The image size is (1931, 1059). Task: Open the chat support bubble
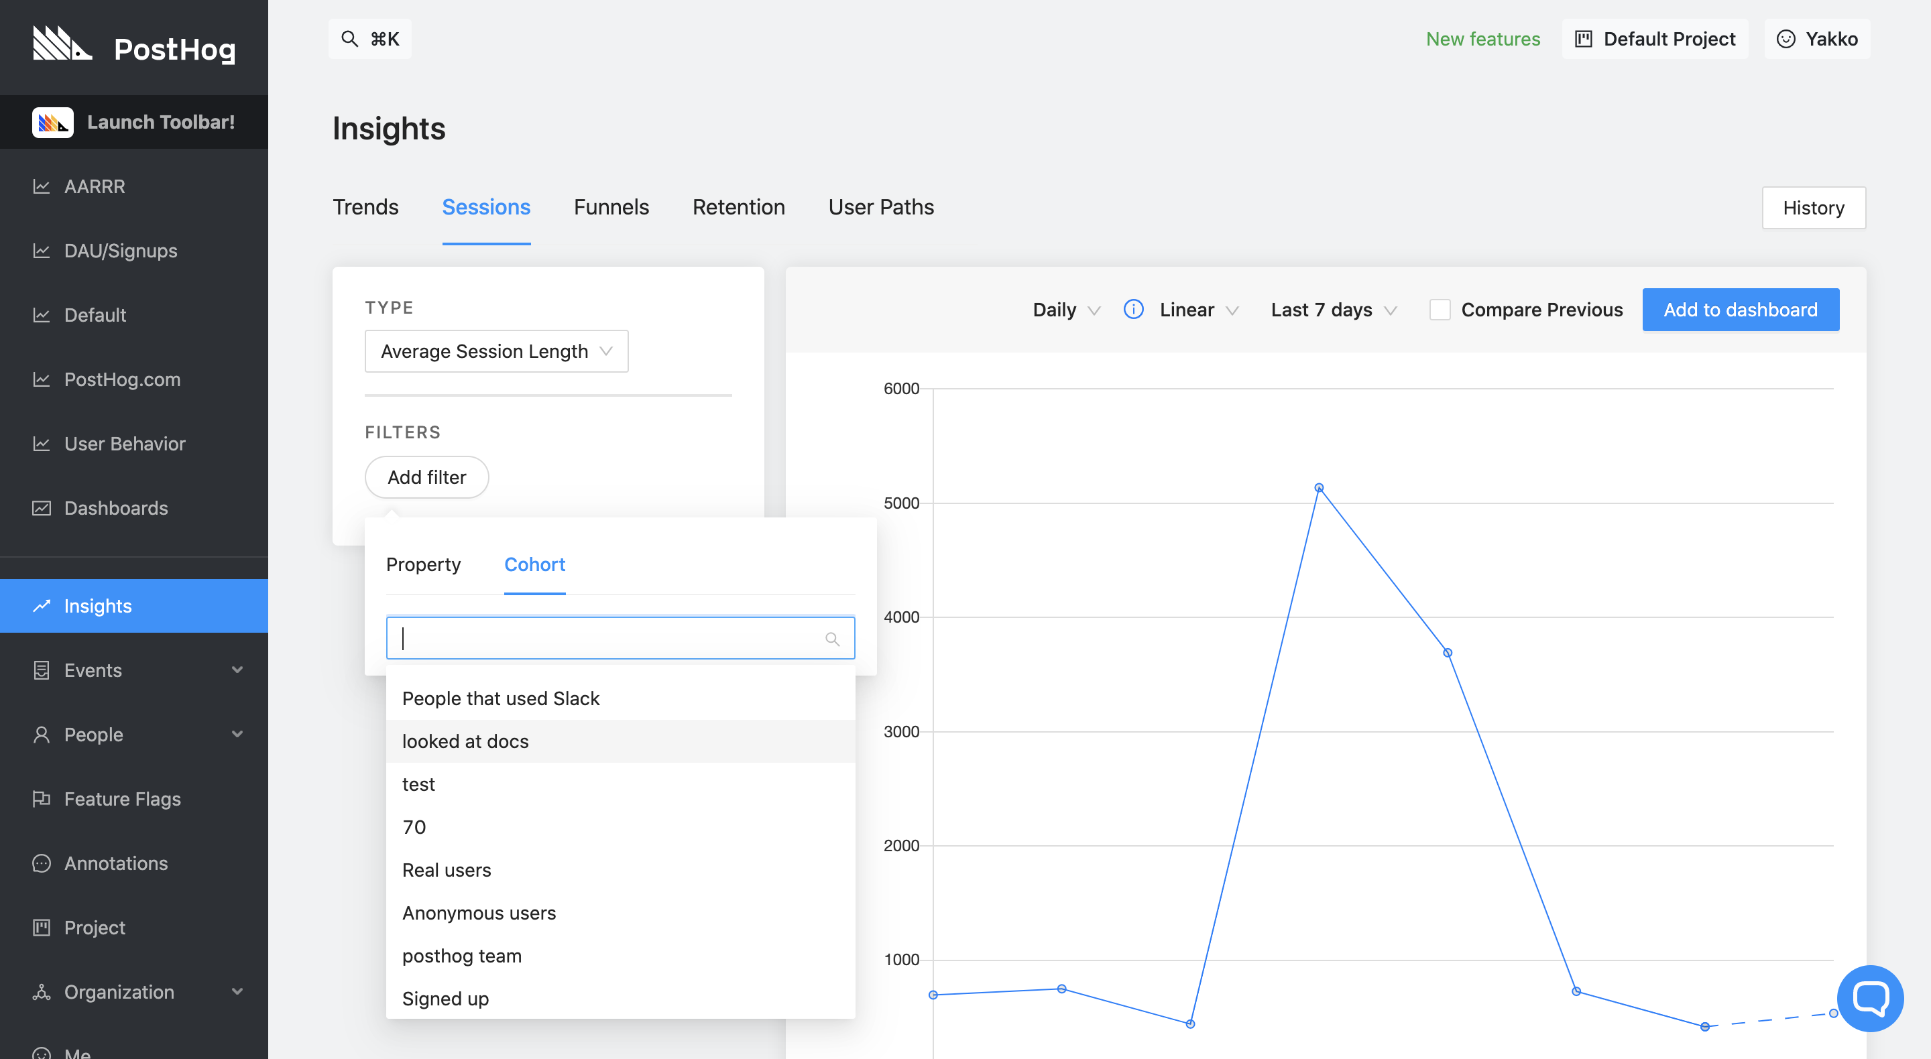click(1869, 998)
